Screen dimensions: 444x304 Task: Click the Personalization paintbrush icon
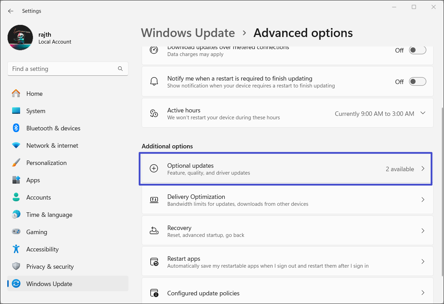pyautogui.click(x=16, y=163)
